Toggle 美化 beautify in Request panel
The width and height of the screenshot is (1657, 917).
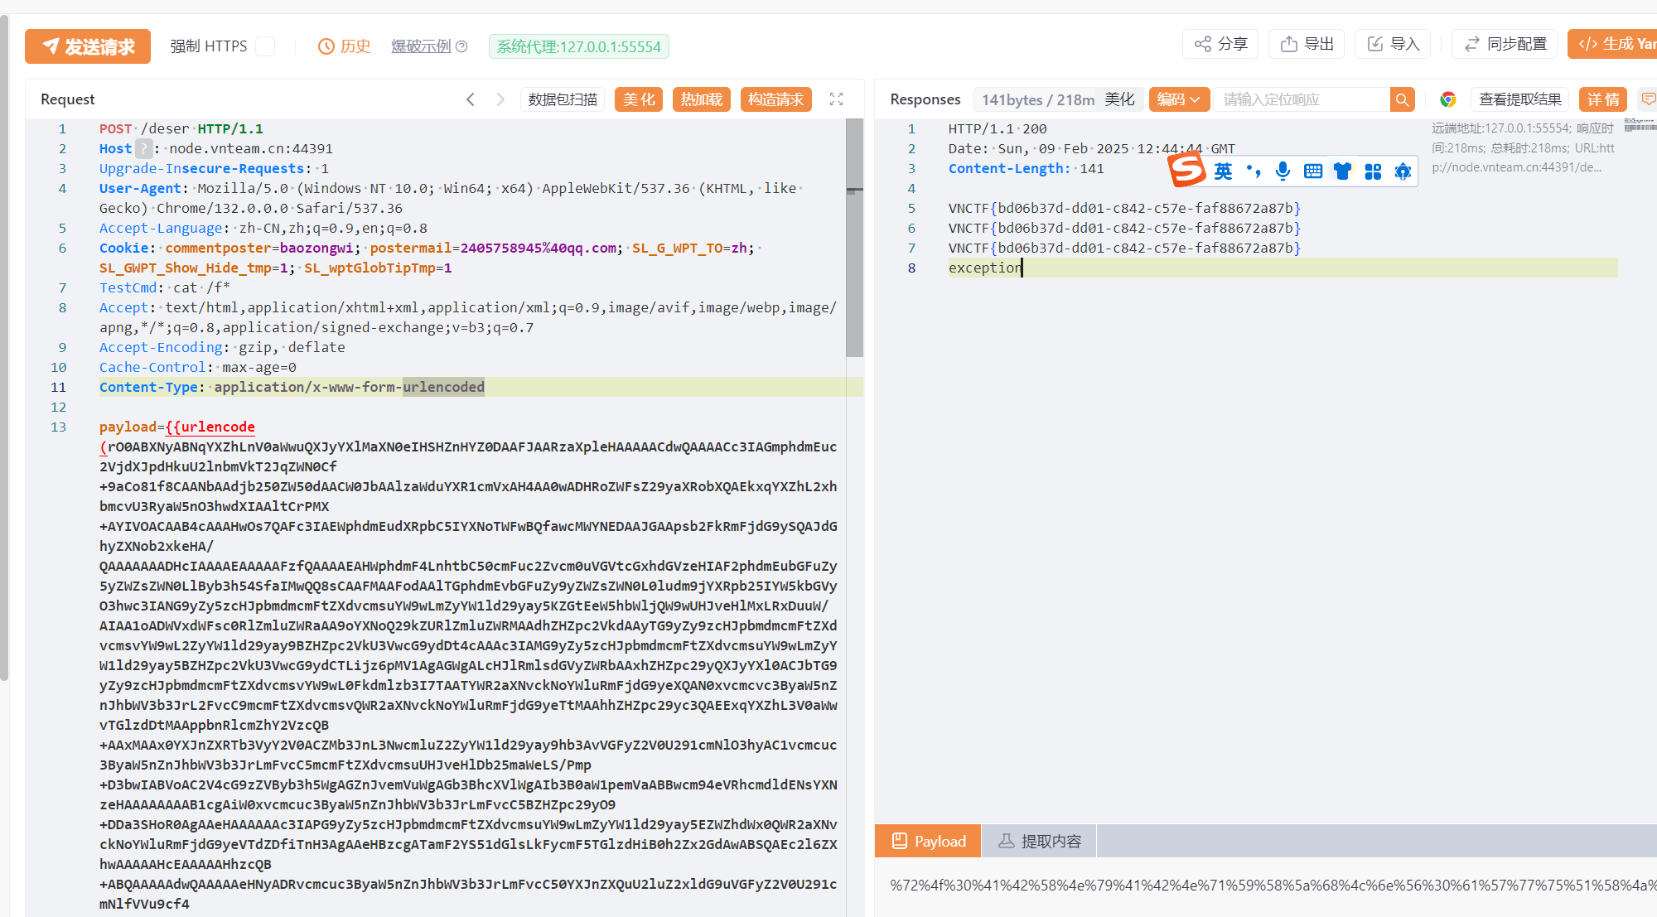pyautogui.click(x=638, y=99)
